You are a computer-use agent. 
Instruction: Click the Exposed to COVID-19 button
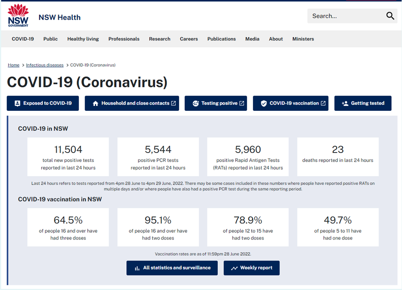[x=43, y=103]
